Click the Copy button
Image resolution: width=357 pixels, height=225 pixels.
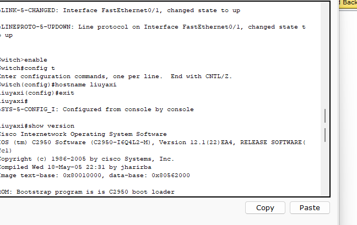point(265,208)
